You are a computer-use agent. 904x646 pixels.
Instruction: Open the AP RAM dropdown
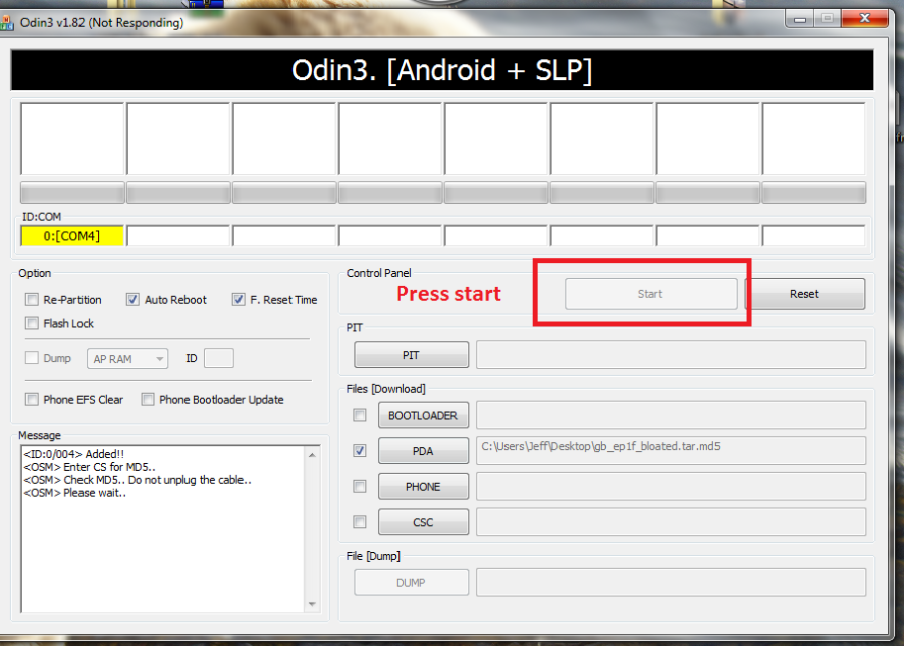coord(128,358)
